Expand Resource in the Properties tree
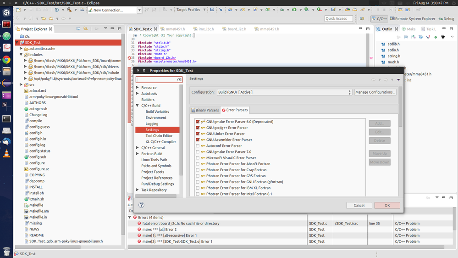This screenshot has height=258, width=458. tap(137, 88)
